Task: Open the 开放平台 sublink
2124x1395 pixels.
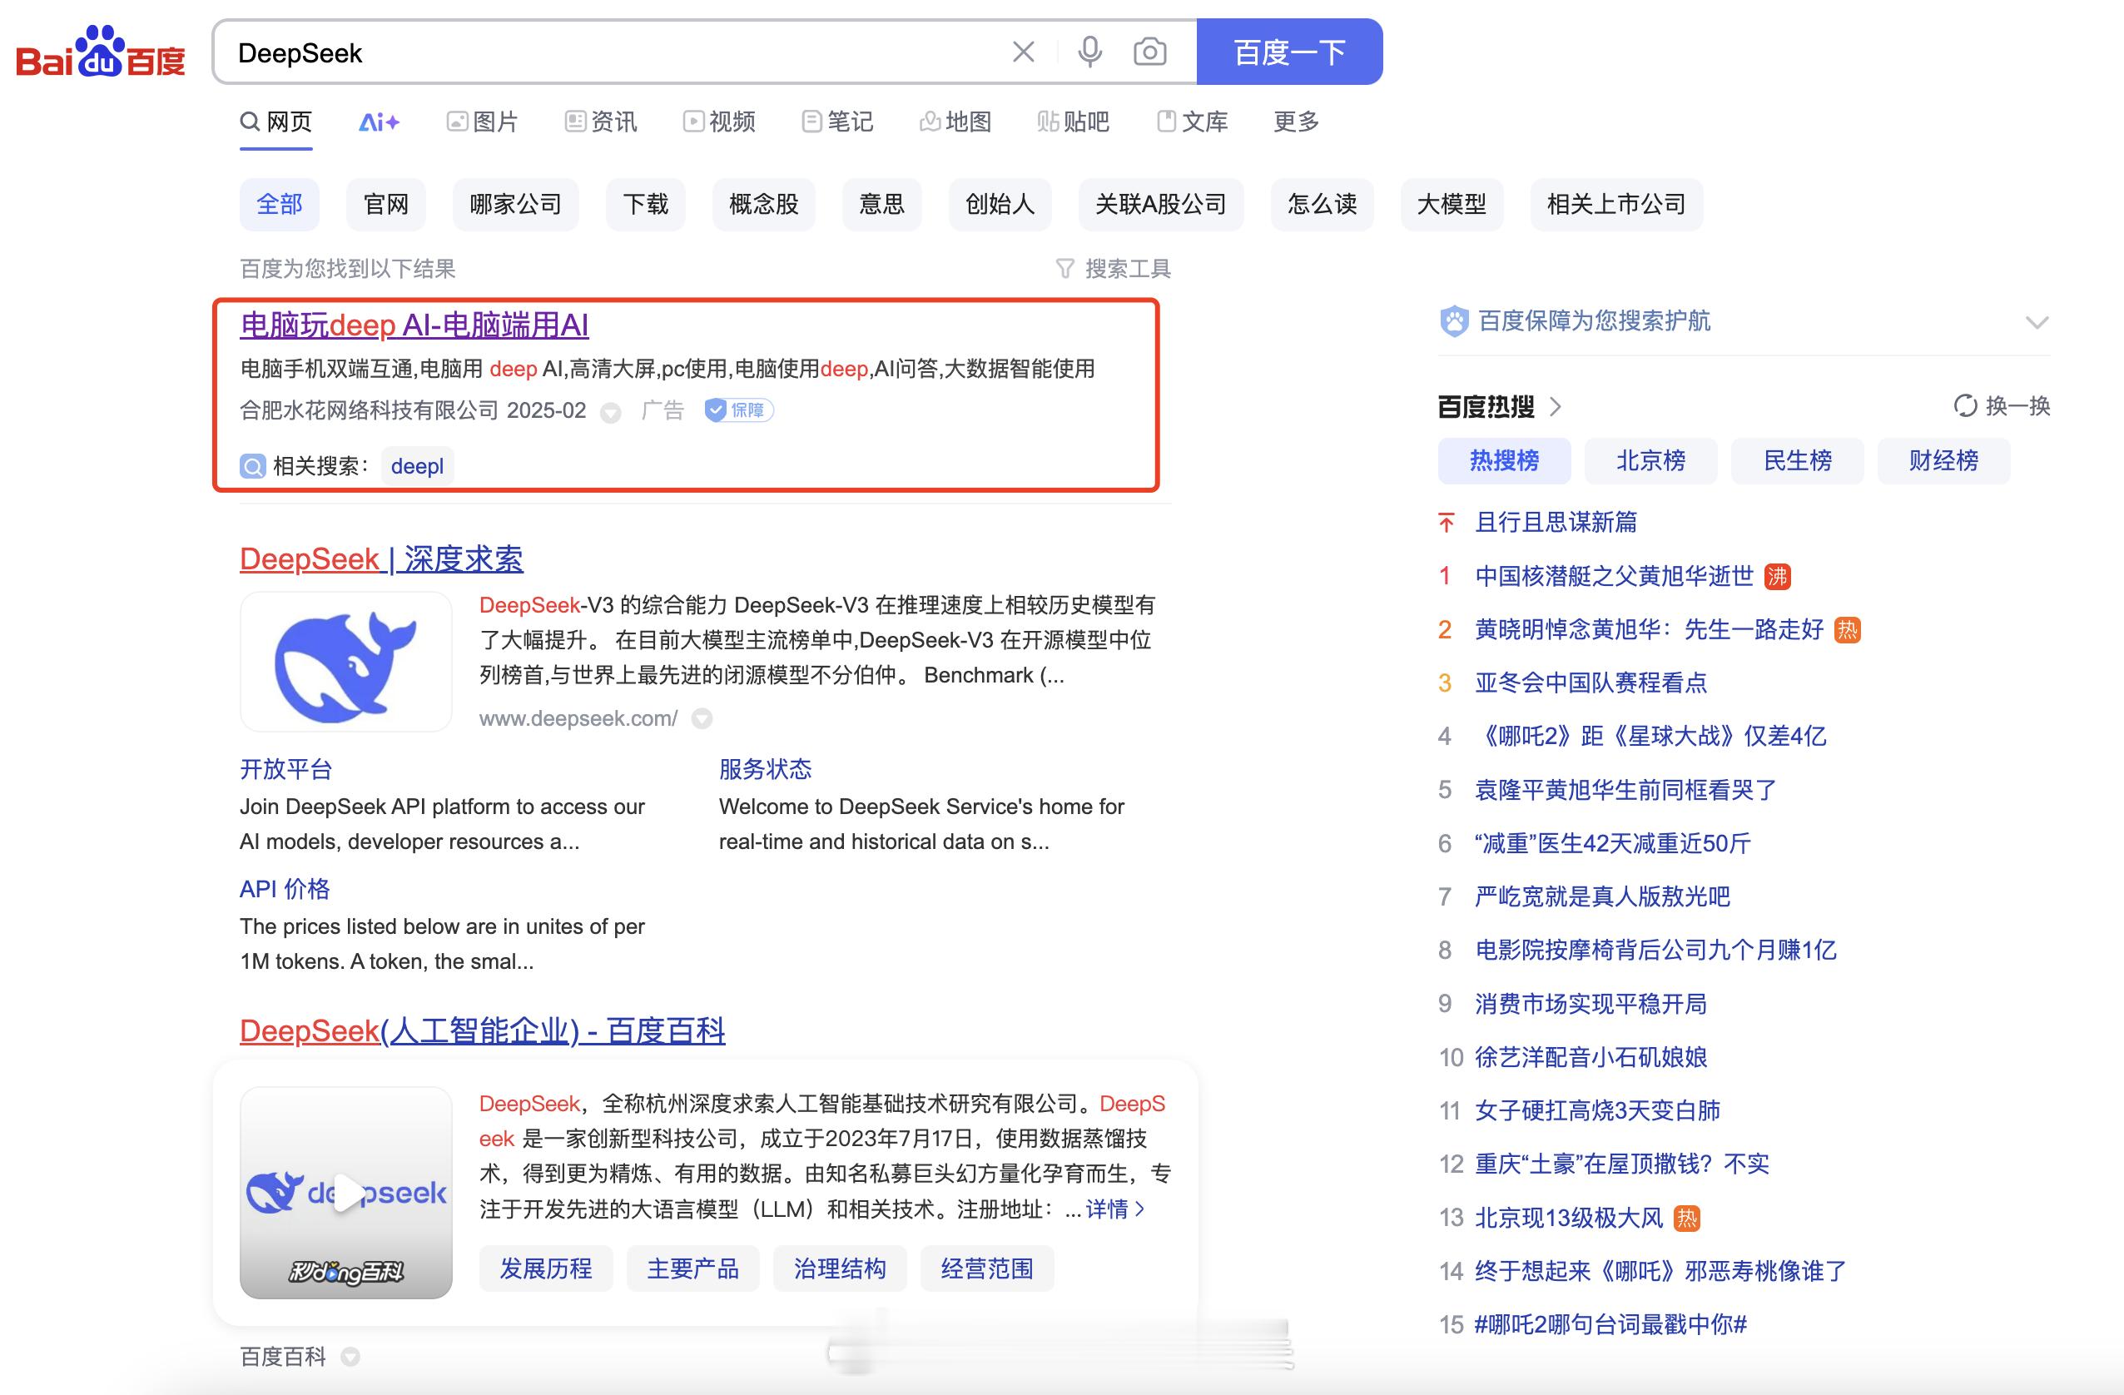Action: click(285, 769)
